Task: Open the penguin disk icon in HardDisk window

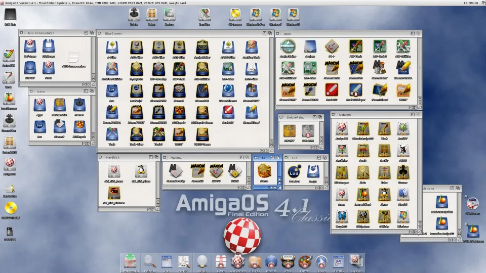Action: point(141,171)
